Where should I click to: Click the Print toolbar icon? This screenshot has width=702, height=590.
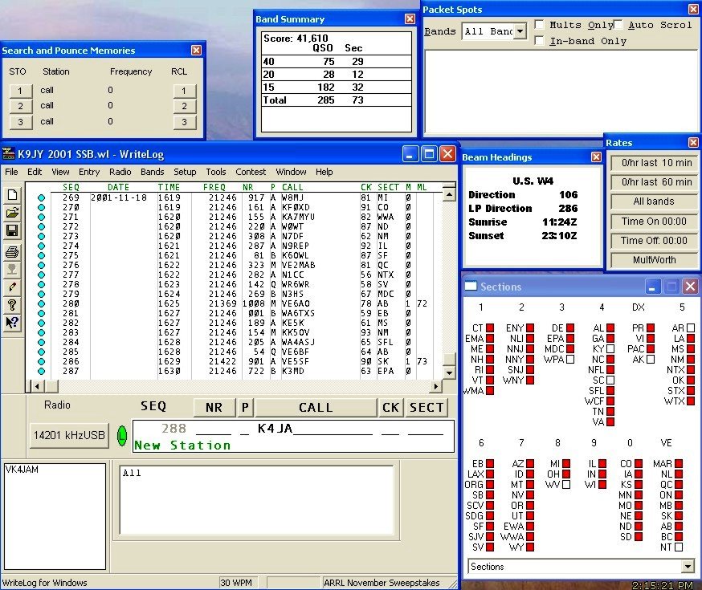[12, 251]
